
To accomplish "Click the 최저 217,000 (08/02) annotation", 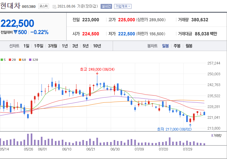I will click(x=174, y=129).
